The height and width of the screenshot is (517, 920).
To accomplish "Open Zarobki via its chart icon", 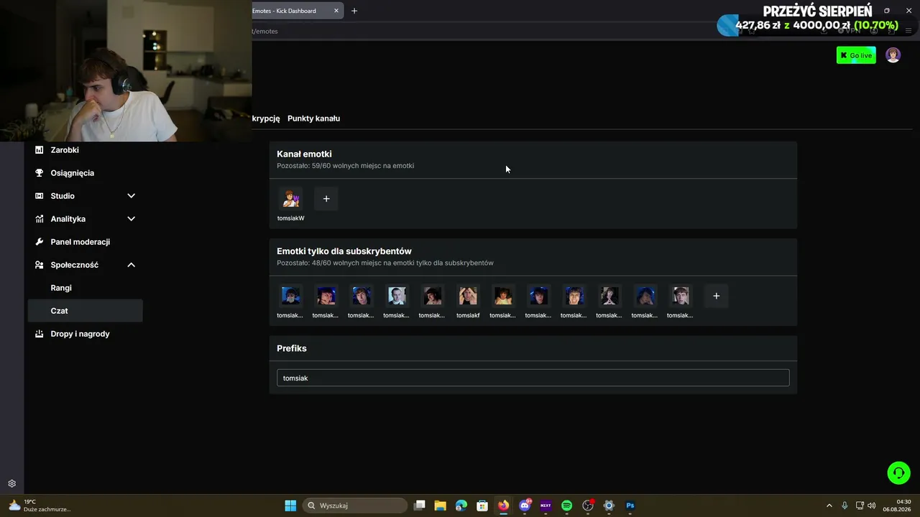I will 39,150.
